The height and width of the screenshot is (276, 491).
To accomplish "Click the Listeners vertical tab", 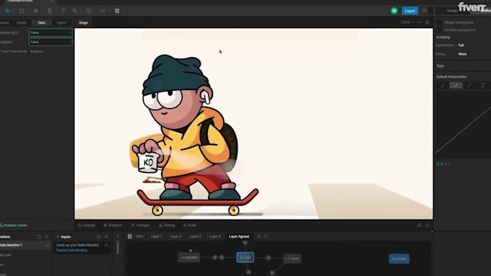I will [x=118, y=248].
